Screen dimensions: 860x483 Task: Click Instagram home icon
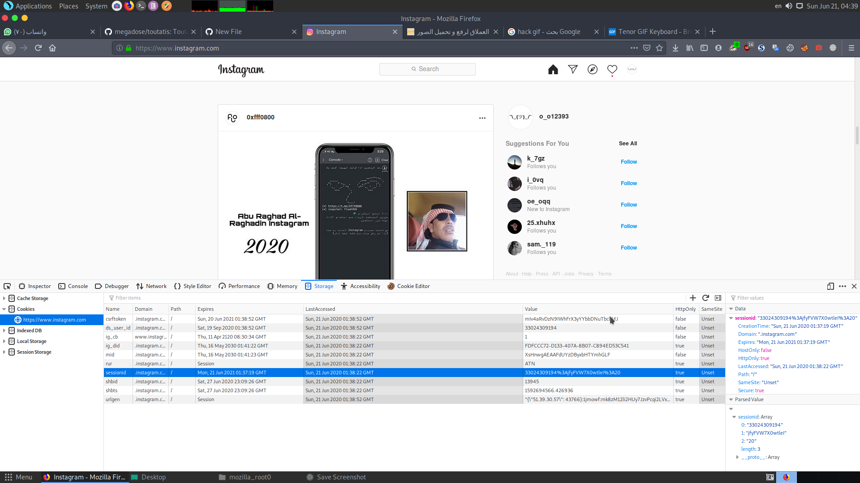(553, 69)
